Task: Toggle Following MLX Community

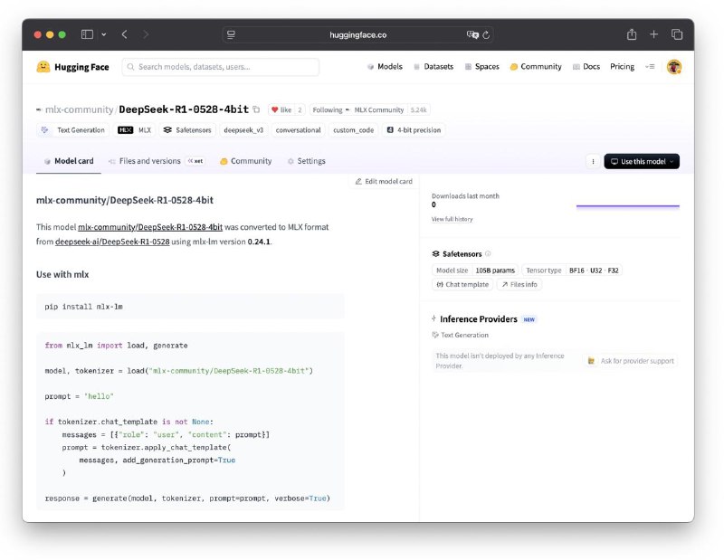Action: point(358,109)
